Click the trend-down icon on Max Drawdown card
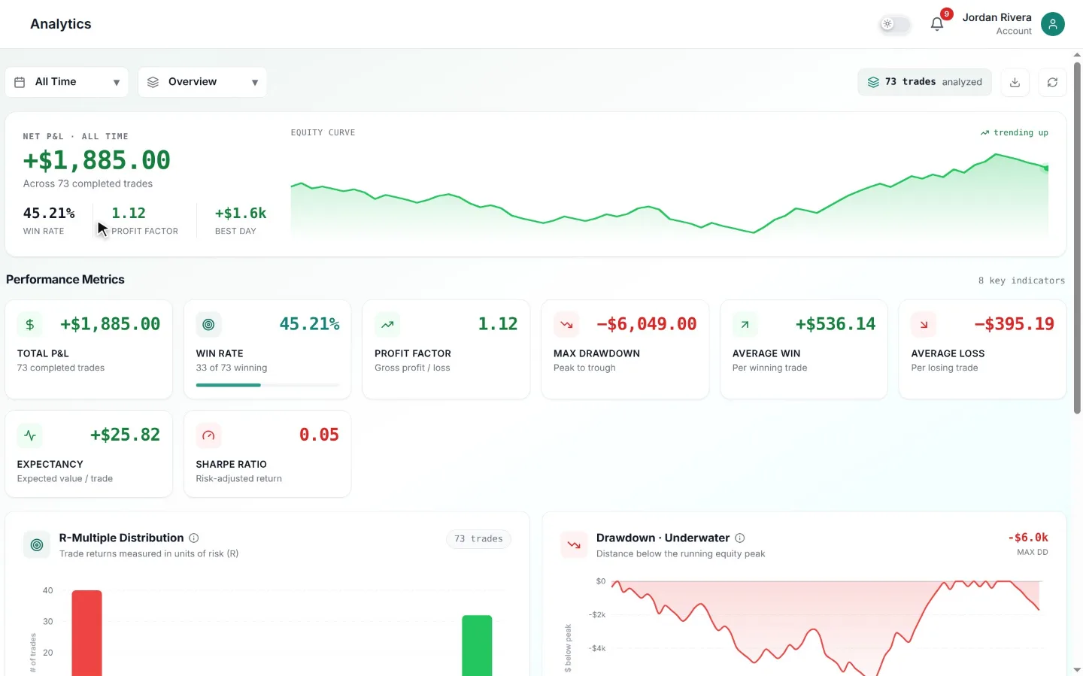 pyautogui.click(x=566, y=324)
